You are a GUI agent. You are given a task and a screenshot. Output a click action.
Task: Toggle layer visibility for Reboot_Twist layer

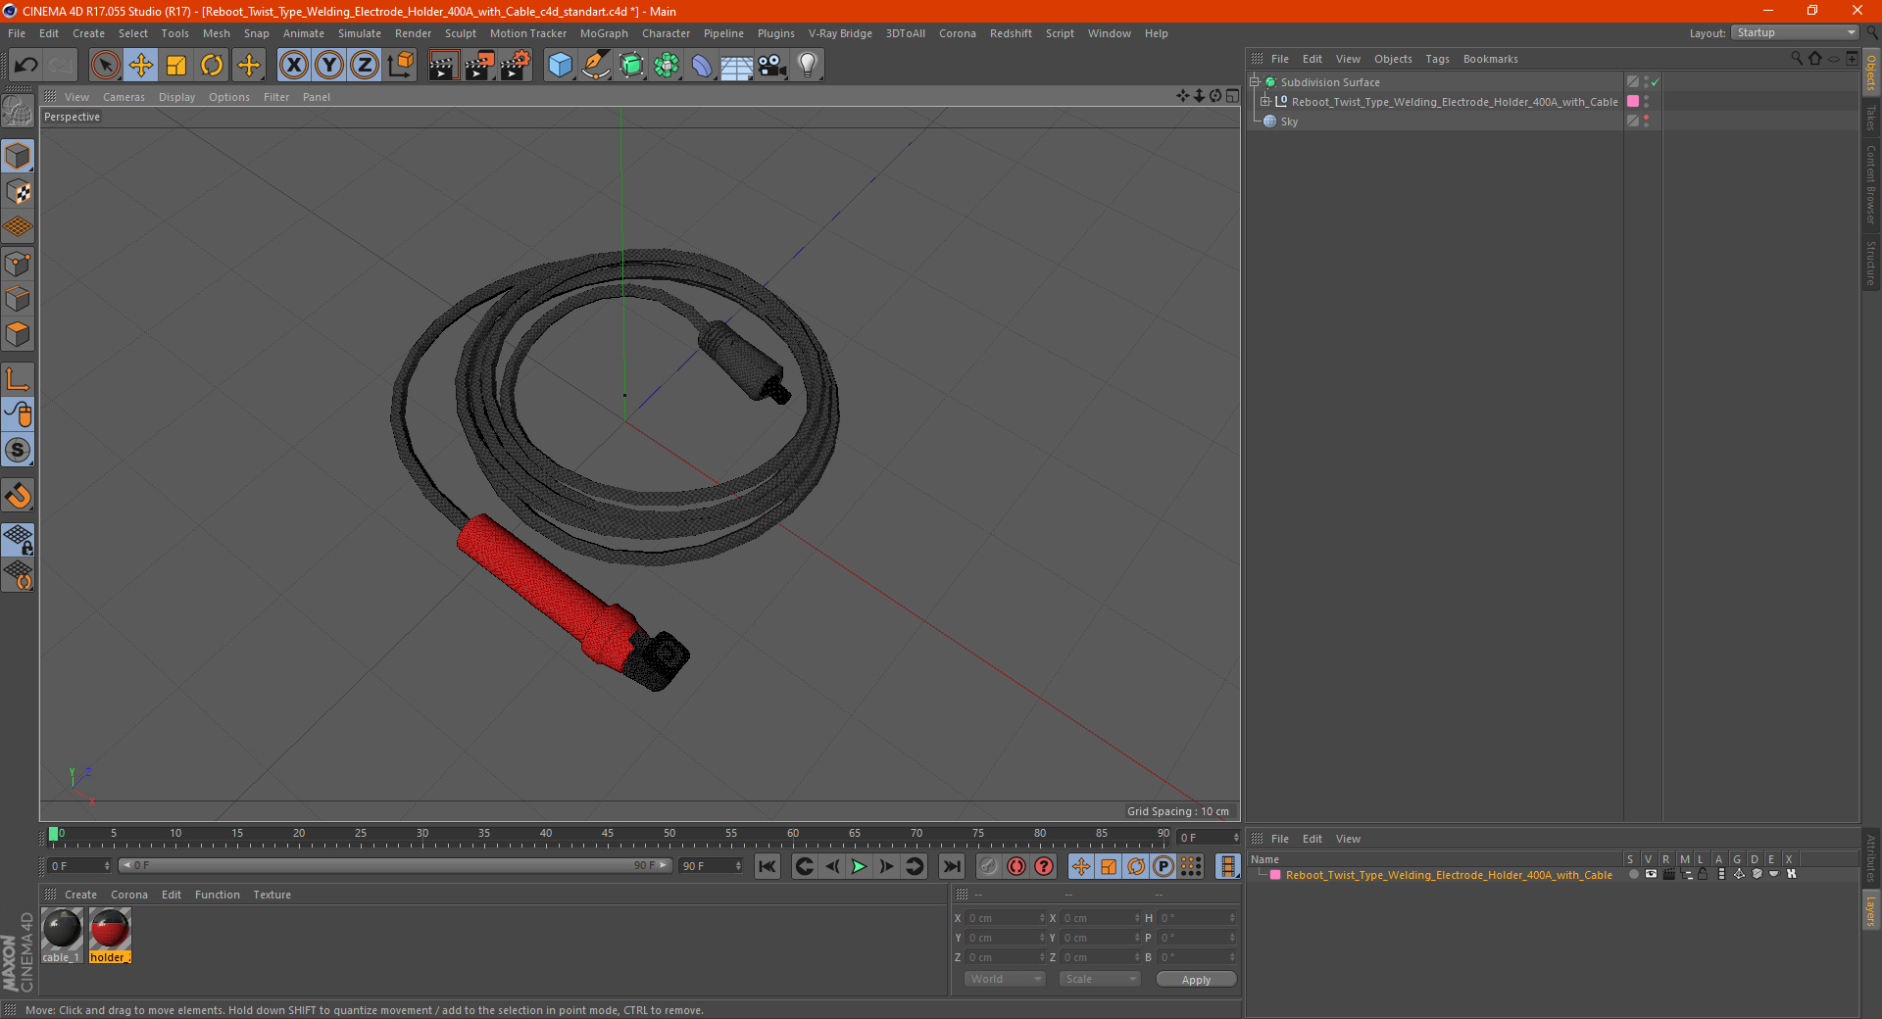pos(1651,874)
